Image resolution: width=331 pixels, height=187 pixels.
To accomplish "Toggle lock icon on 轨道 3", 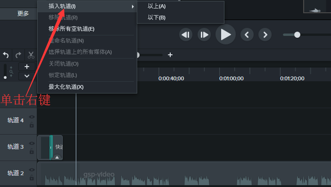I will click(32, 151).
